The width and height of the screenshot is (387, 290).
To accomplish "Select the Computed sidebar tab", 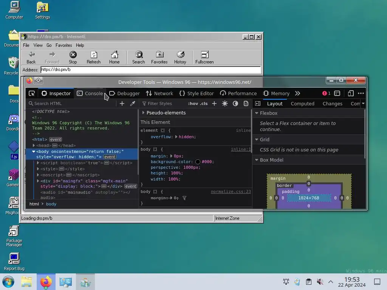I will click(x=302, y=103).
